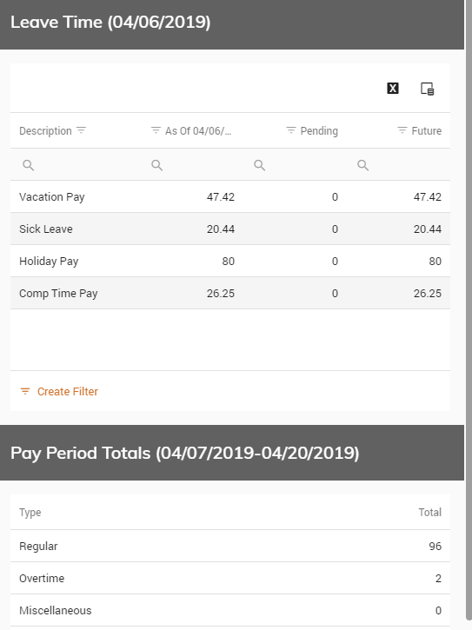
Task: Export leave table to Excel icon
Action: pyautogui.click(x=393, y=89)
